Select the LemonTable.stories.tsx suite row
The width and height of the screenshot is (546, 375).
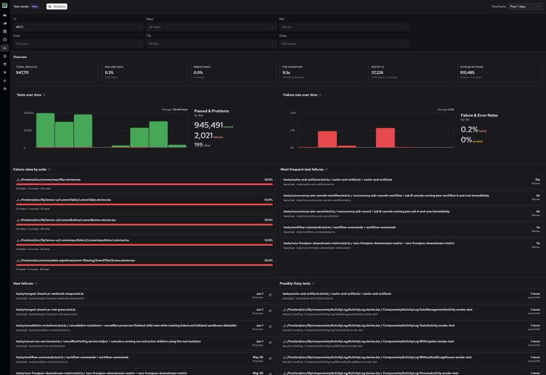[x=145, y=203]
